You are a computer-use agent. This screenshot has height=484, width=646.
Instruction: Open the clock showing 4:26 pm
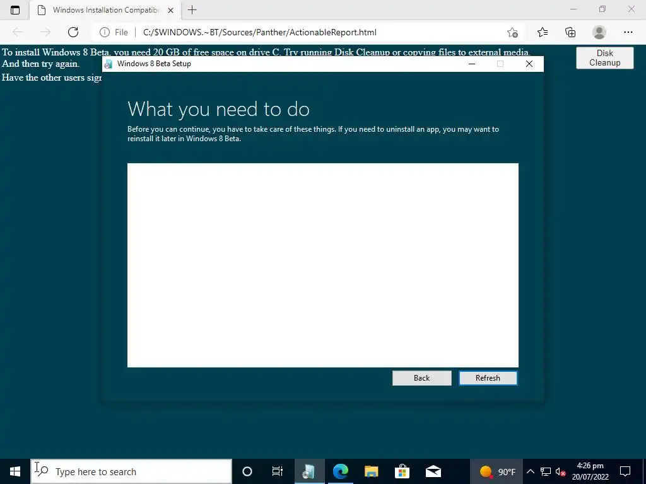[590, 471]
